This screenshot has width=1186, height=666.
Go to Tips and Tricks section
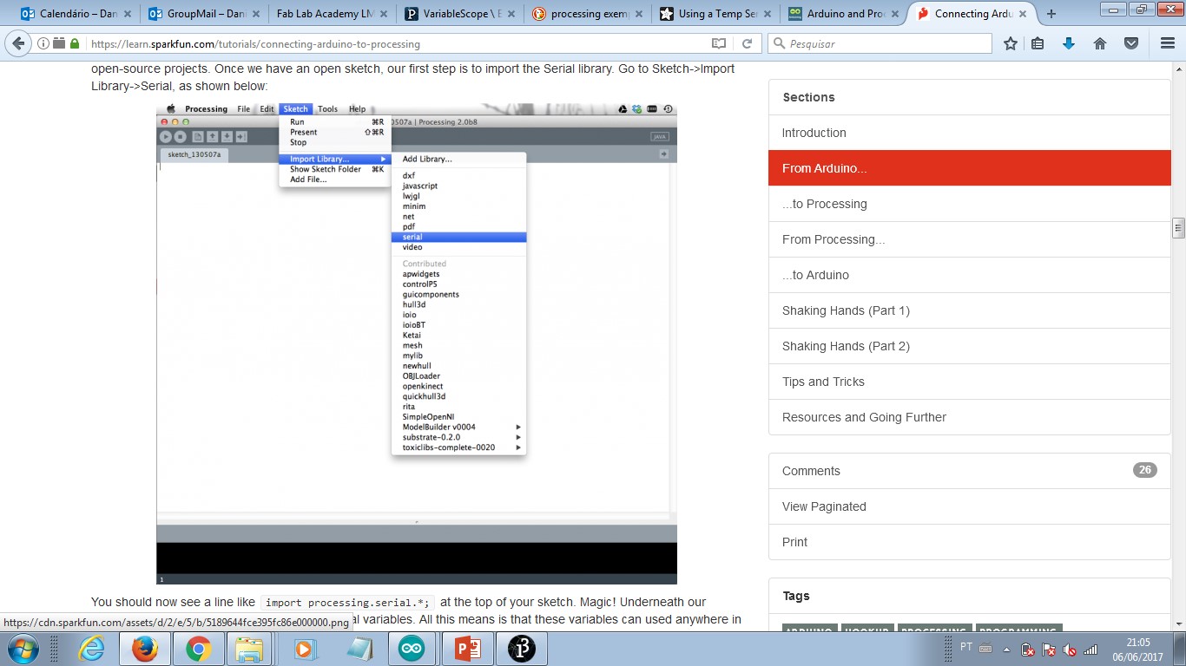(969, 382)
